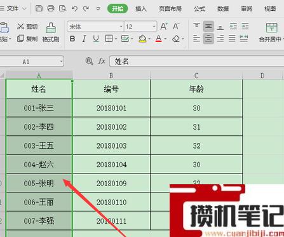Open the 审阅 tab
The image size is (284, 237).
[x=247, y=9]
